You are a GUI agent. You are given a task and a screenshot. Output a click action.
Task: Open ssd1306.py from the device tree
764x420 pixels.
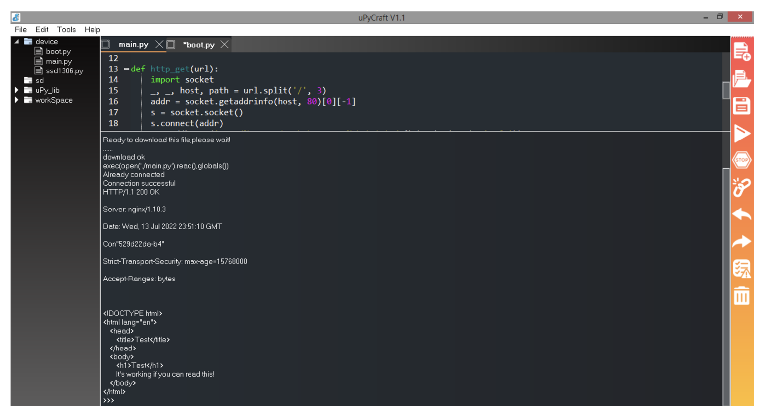coord(64,71)
